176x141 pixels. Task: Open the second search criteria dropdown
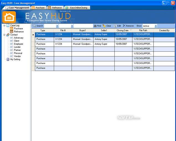(x=72, y=26)
